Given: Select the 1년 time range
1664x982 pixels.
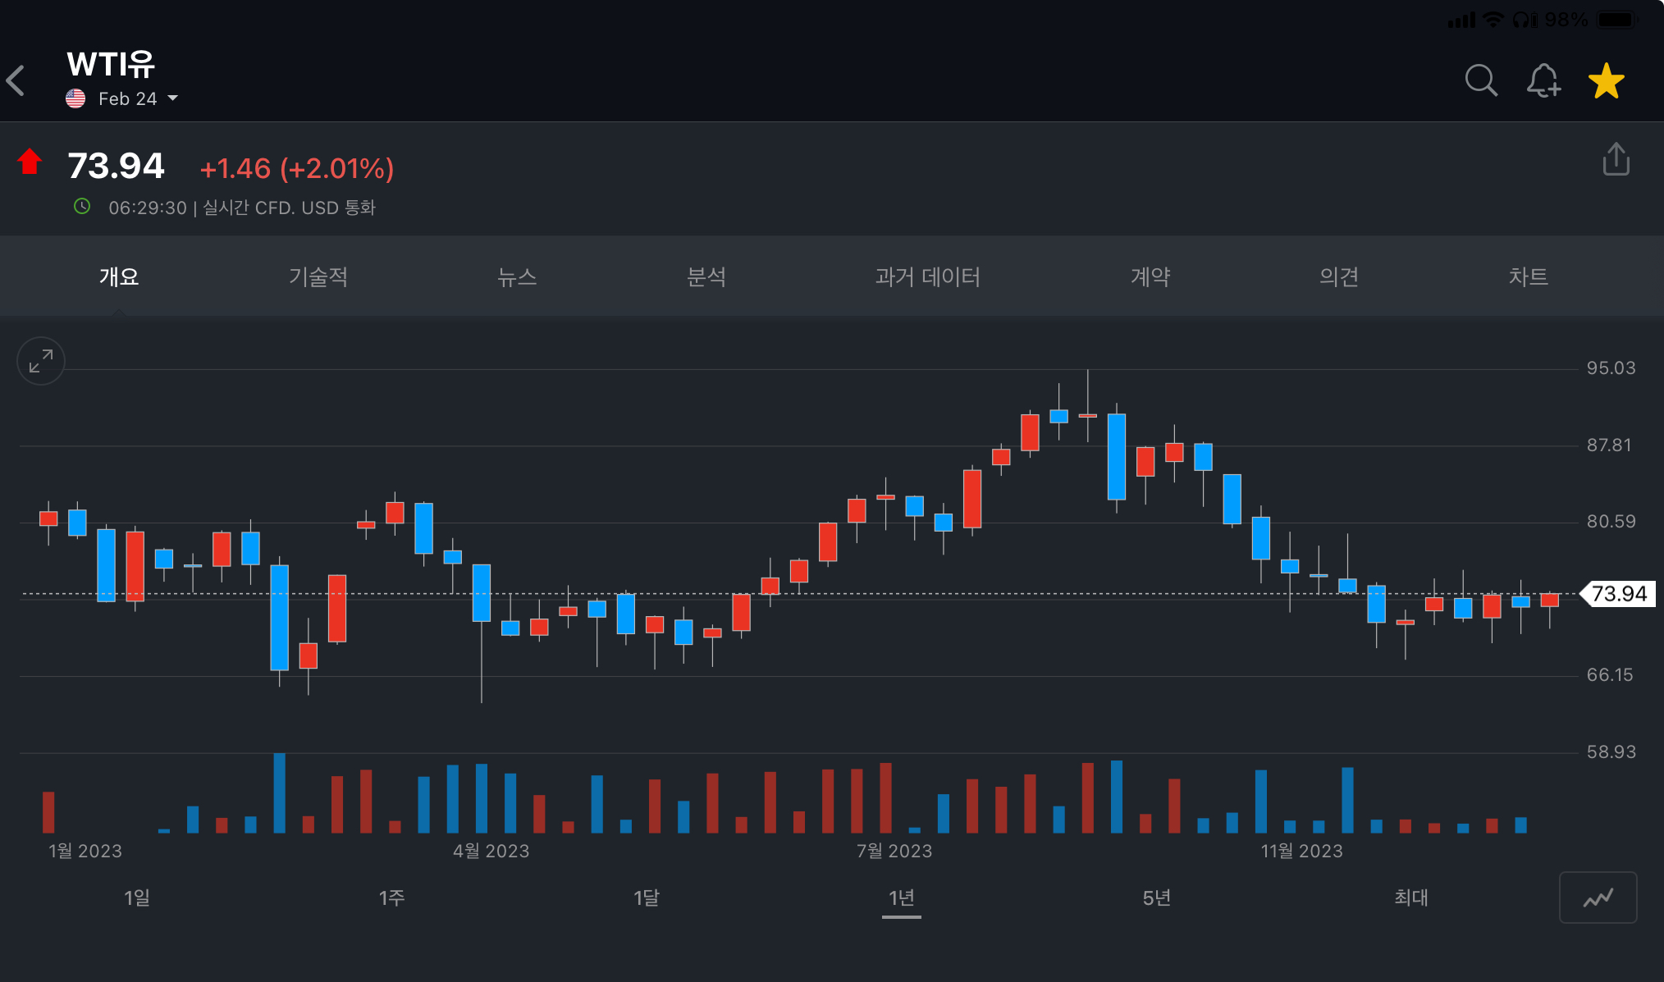Looking at the screenshot, I should tap(902, 898).
